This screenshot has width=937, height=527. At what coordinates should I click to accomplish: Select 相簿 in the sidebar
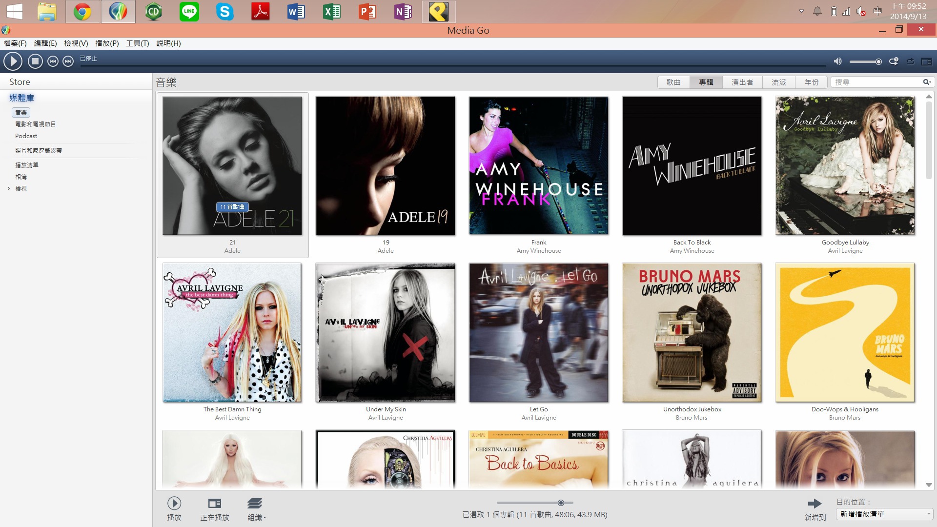(x=21, y=177)
